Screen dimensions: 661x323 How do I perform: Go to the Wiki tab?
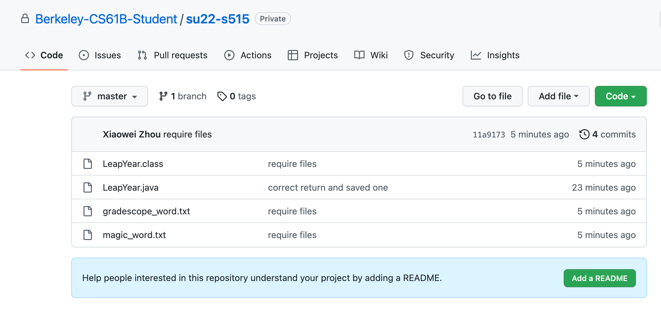371,55
